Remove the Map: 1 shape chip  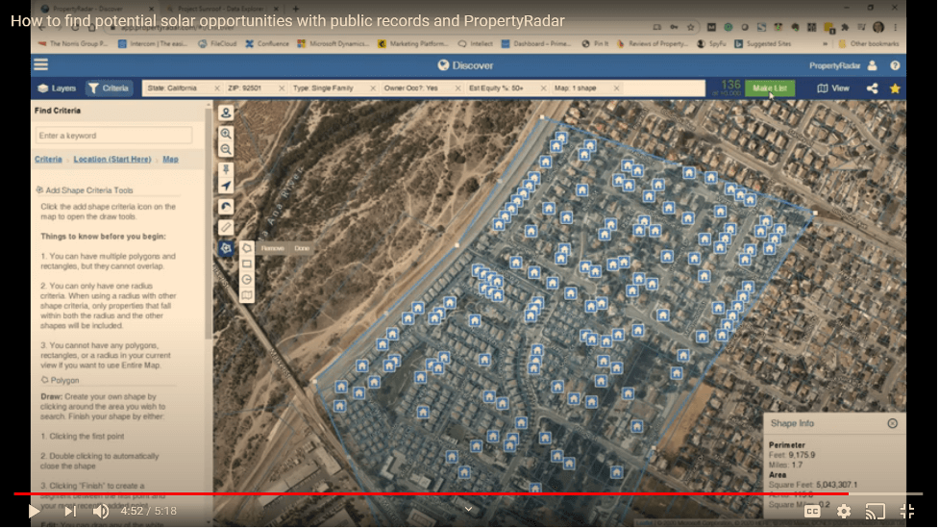pyautogui.click(x=616, y=88)
